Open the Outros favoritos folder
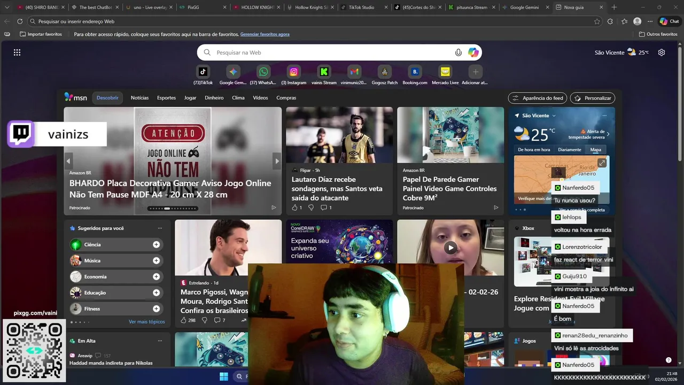 click(x=658, y=34)
